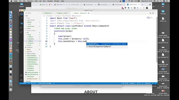Open the Accounts icon in activity bar
This screenshot has height=100, width=179.
click(21, 75)
